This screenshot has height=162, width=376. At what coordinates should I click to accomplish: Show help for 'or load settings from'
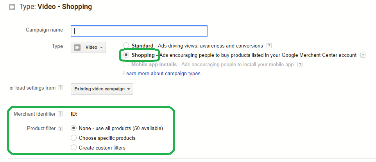point(60,88)
